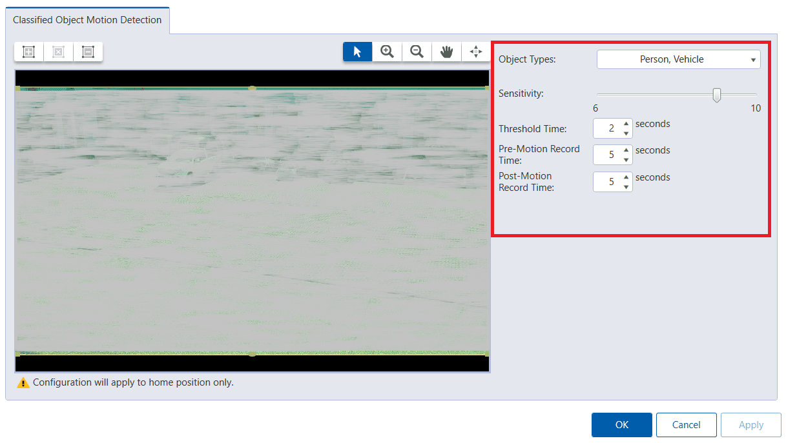Click the add detection zone icon
Screen dimensions: 786x443
pyautogui.click(x=28, y=52)
